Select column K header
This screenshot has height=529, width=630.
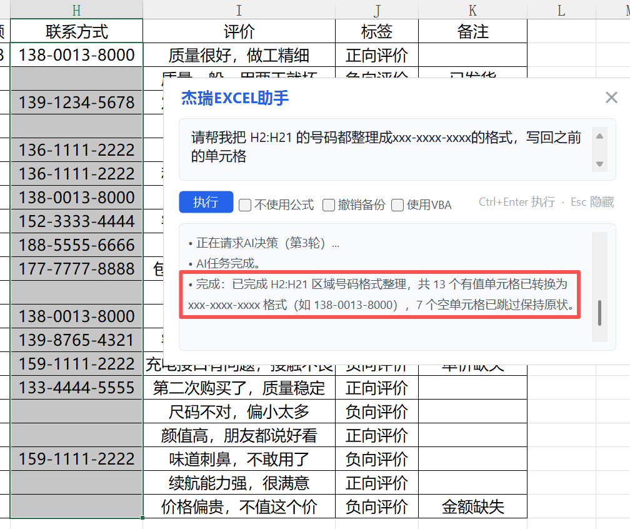pos(472,9)
